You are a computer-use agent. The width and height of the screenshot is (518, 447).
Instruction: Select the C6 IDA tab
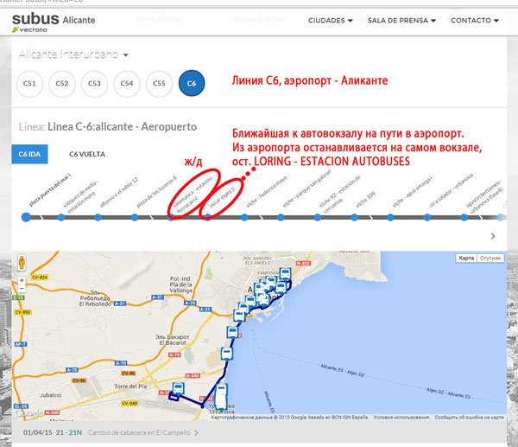[31, 153]
